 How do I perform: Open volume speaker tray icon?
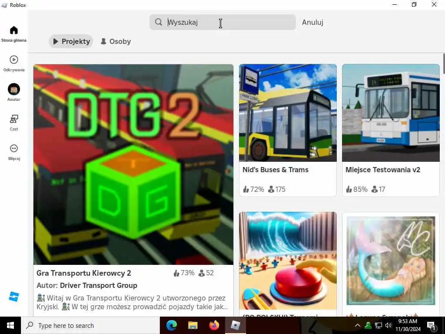coord(388,325)
